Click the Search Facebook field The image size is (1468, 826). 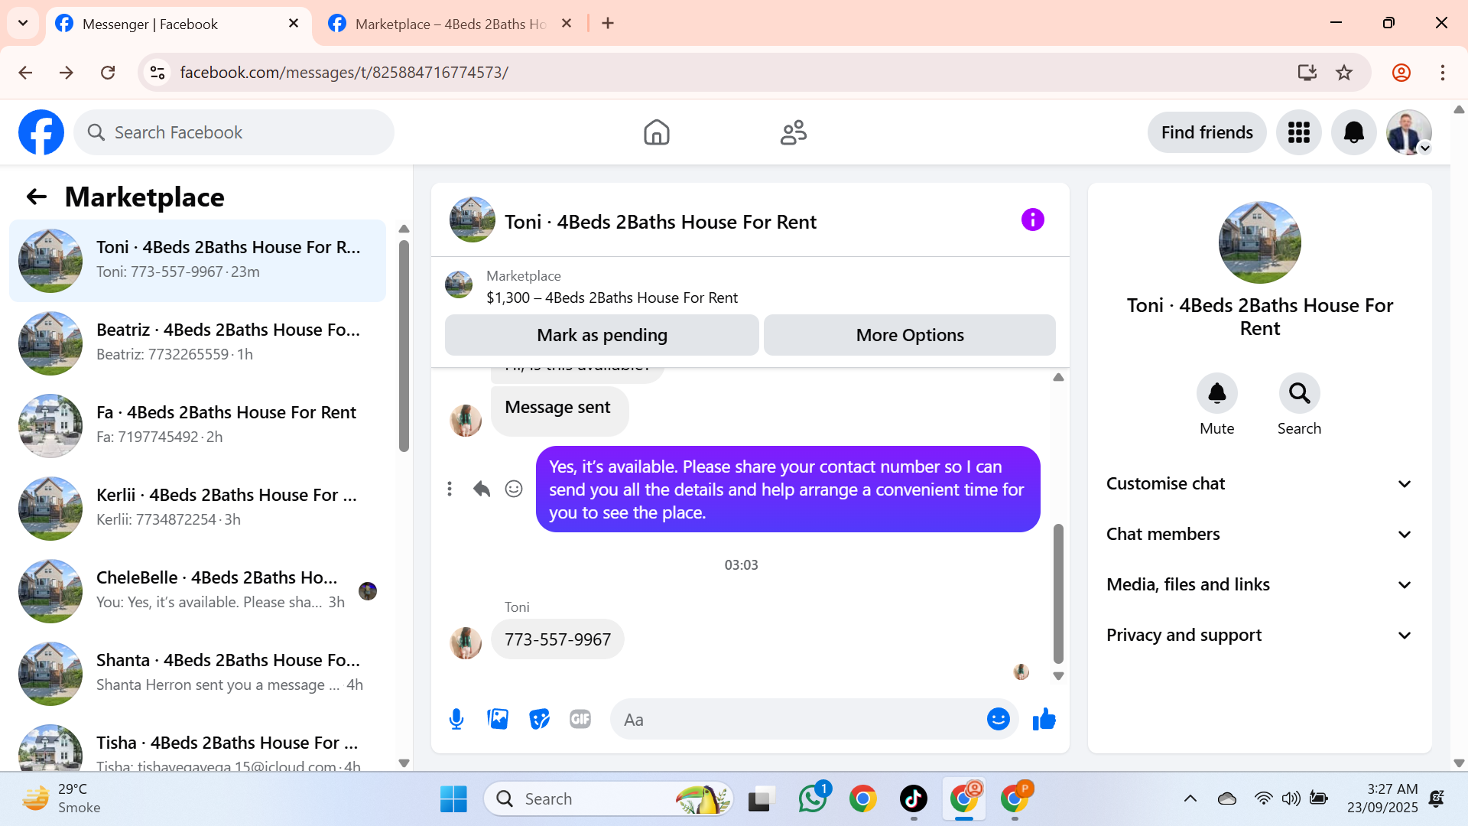tap(234, 132)
